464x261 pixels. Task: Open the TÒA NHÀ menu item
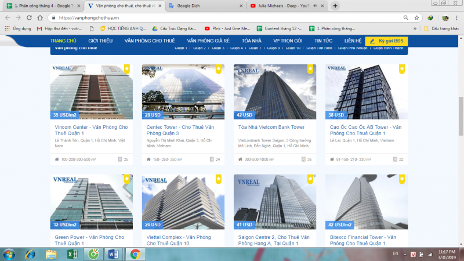point(252,41)
